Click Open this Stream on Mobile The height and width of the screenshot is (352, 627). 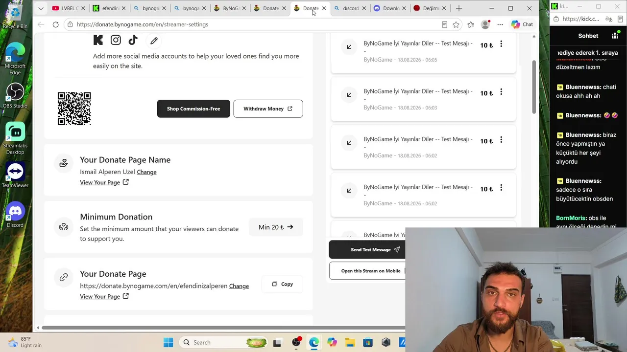coord(367,271)
